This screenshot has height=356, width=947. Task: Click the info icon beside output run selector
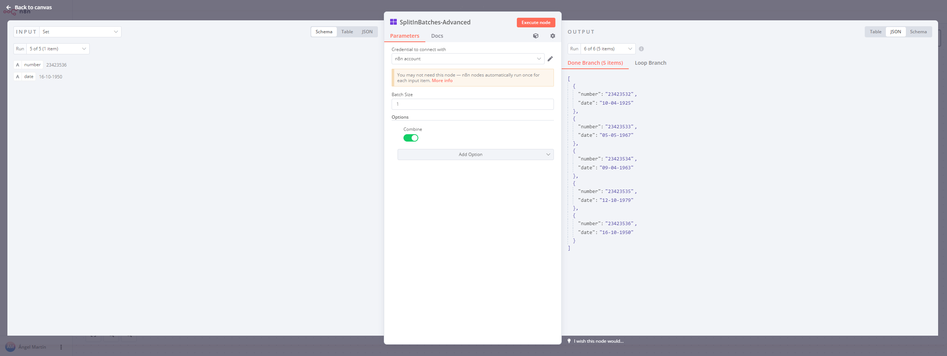(x=641, y=49)
